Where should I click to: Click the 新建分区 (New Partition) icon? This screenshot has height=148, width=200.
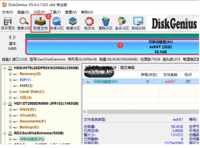73,23
